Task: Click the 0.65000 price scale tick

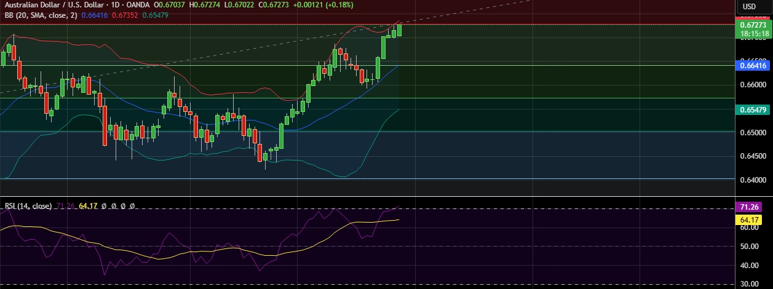Action: click(753, 133)
